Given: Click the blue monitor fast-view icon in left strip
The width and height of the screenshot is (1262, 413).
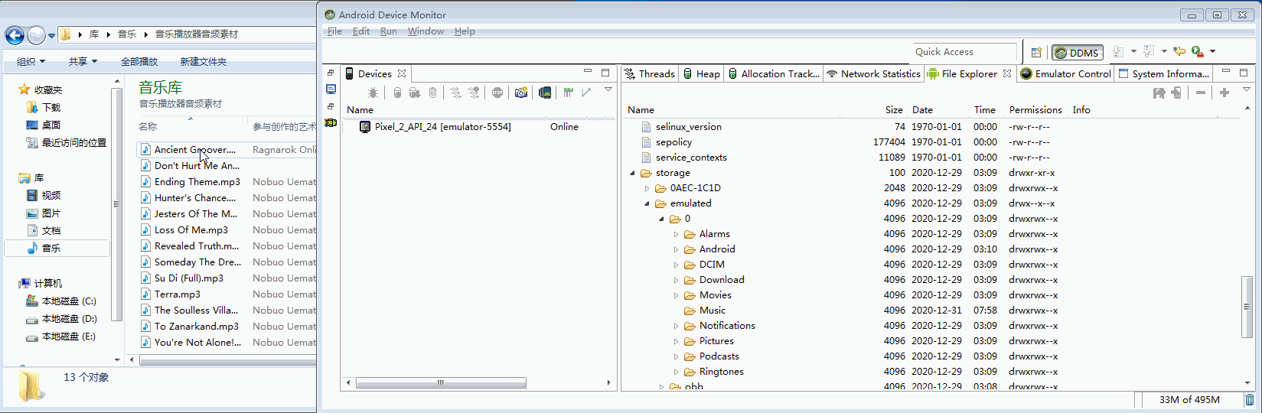Looking at the screenshot, I should click(331, 89).
